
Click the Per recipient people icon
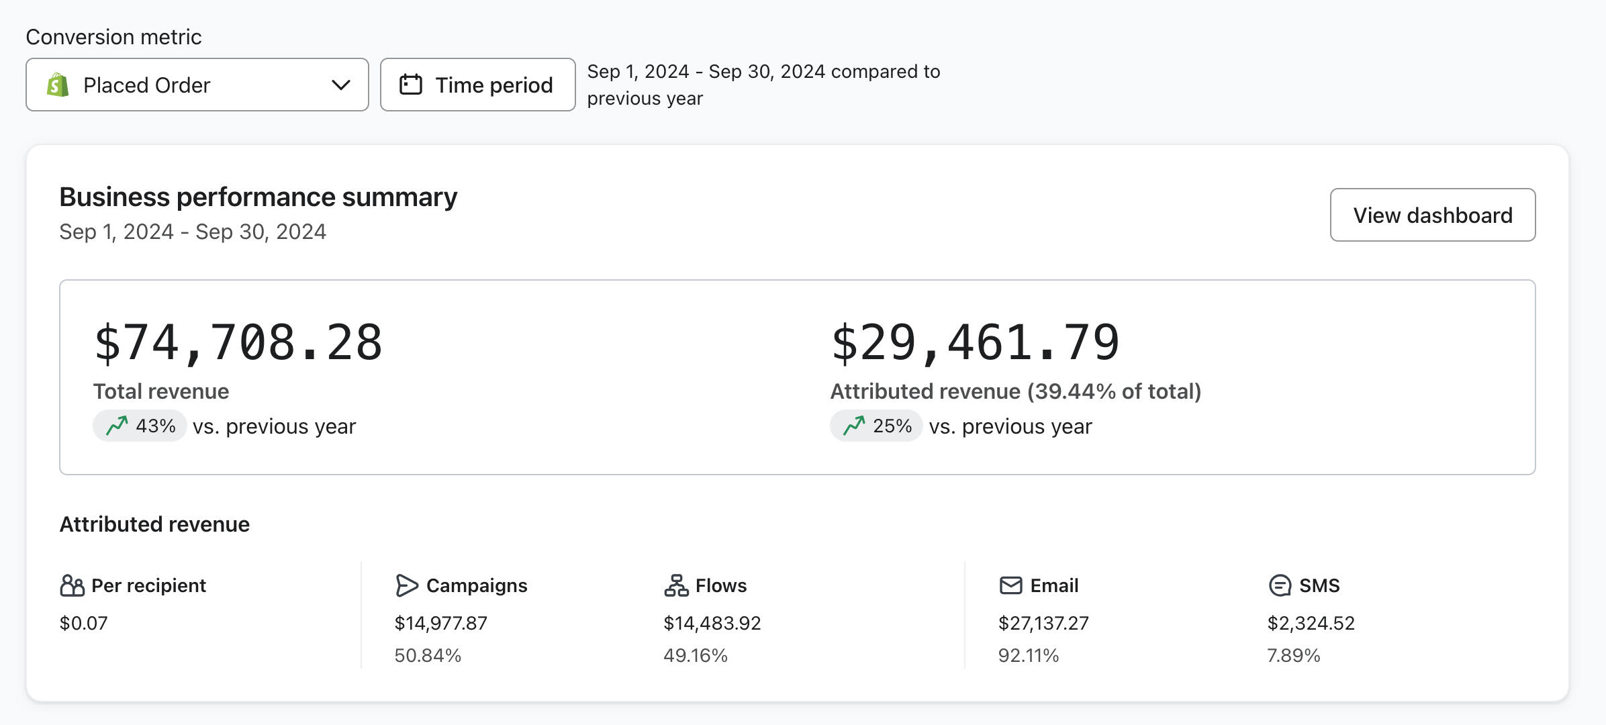(72, 586)
